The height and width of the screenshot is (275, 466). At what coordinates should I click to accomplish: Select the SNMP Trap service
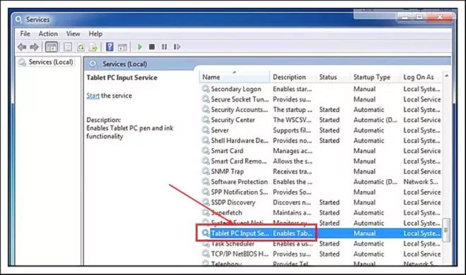pyautogui.click(x=321, y=171)
